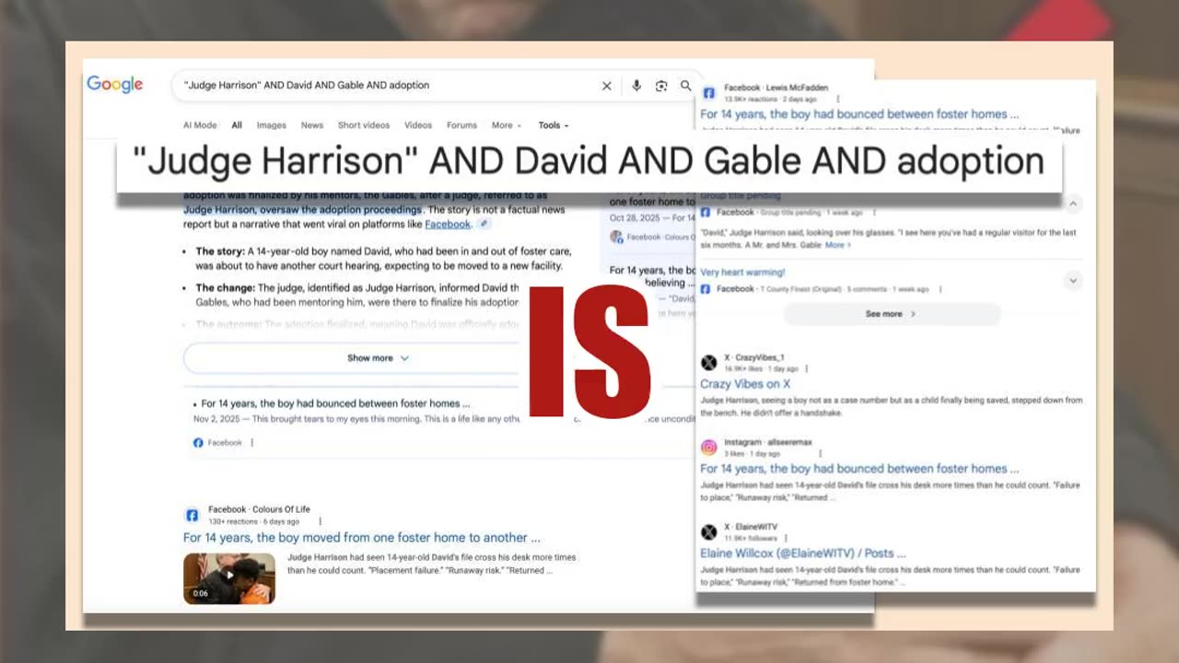The width and height of the screenshot is (1179, 663).
Task: Switch to Images tab
Action: coord(272,125)
